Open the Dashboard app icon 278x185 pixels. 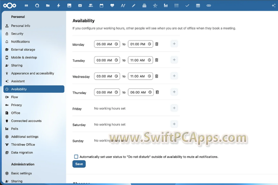(26, 6)
